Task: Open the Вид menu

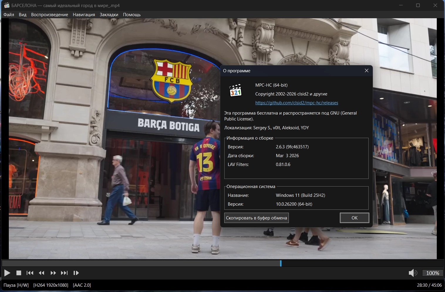Action: [23, 14]
